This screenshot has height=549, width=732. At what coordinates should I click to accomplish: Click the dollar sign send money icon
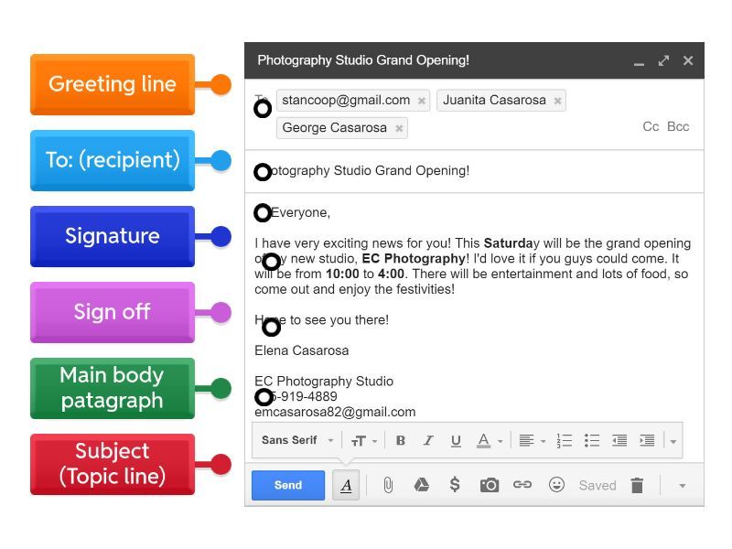pyautogui.click(x=455, y=485)
